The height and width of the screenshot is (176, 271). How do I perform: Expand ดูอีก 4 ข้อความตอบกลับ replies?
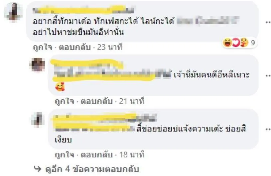[x=92, y=169]
